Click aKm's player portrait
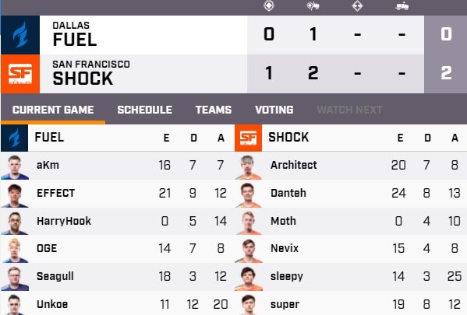Image resolution: width=467 pixels, height=315 pixels. point(15,167)
